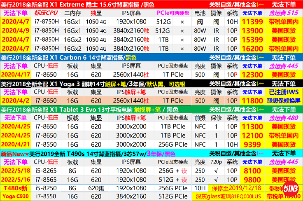
Task: Click the 联想保修换屏 warranty cell
Action: coord(283,101)
